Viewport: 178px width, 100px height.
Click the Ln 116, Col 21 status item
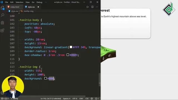51,99
